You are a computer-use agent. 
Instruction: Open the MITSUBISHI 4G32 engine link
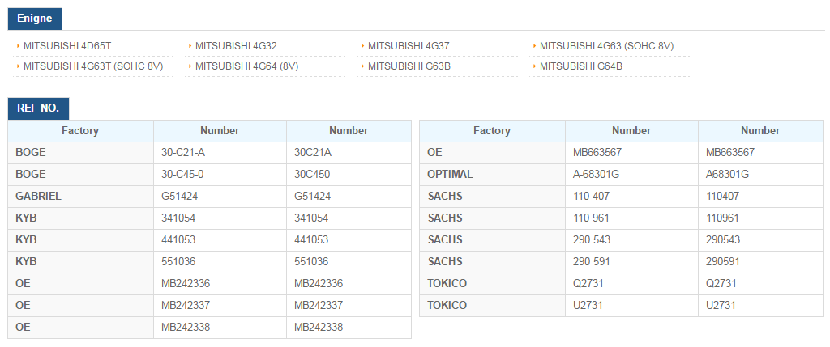236,46
